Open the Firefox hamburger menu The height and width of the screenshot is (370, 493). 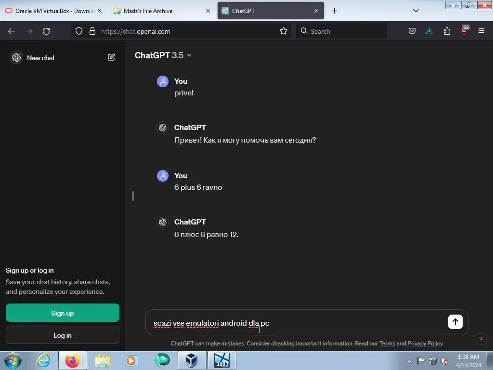coord(481,31)
